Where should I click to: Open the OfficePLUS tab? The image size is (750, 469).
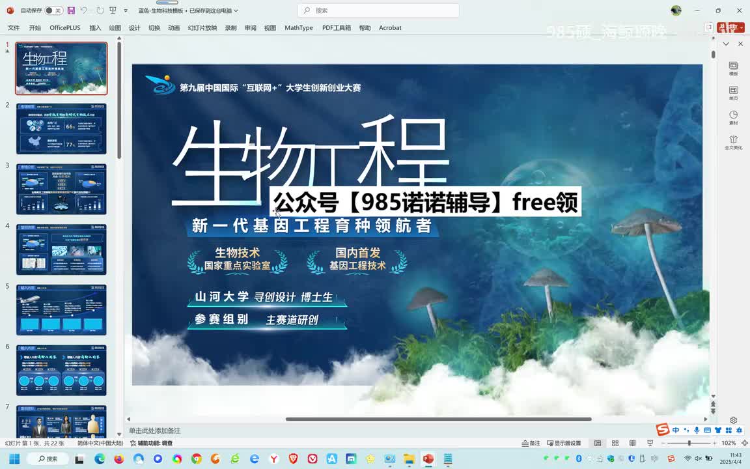65,28
